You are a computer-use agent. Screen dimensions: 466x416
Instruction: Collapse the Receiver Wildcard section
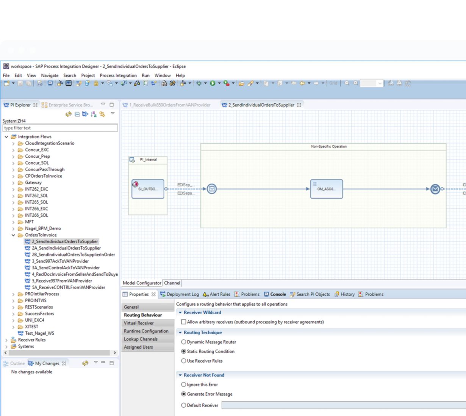[180, 312]
